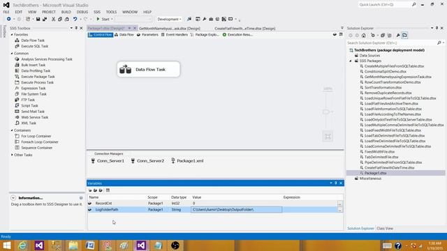Select Execute SQL Task in the toolbox
447x251 pixels.
coord(34,46)
